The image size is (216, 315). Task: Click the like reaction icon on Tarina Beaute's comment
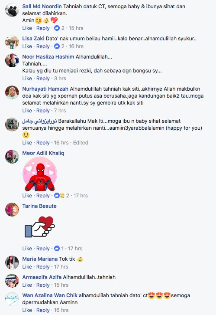click(57, 248)
